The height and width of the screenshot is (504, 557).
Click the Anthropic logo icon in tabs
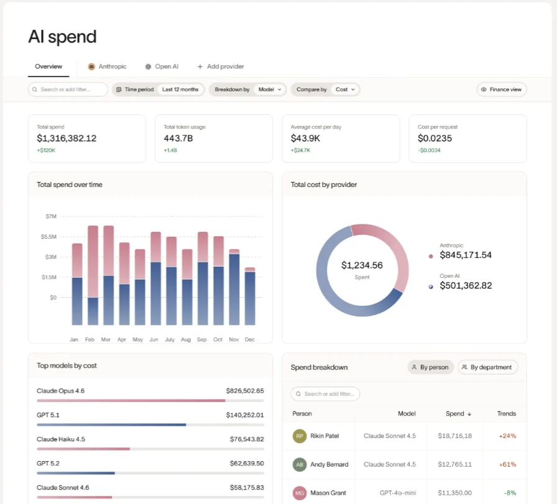91,66
